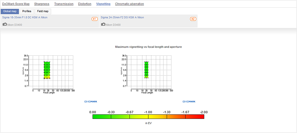Click the -1.33 to -1.67 orange legend segment
Image resolution: width=297 pixels, height=133 pixels.
coord(176,117)
